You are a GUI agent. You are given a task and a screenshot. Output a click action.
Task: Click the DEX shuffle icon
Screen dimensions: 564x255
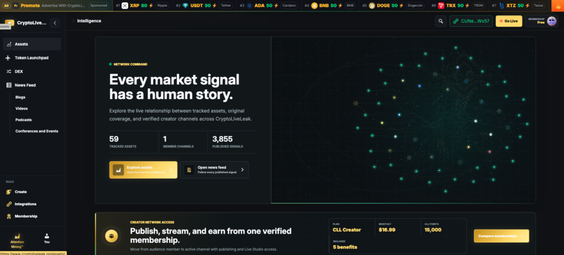click(x=9, y=71)
